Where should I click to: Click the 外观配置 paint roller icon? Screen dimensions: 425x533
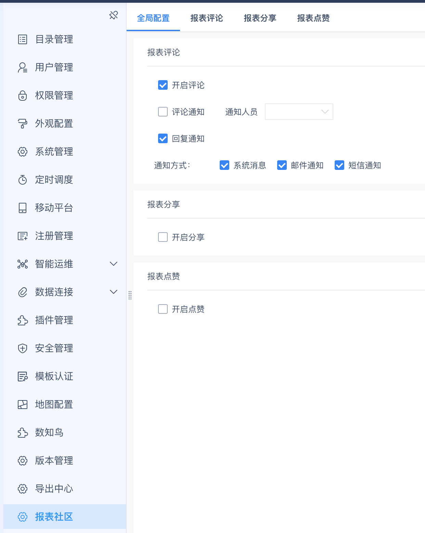point(23,124)
